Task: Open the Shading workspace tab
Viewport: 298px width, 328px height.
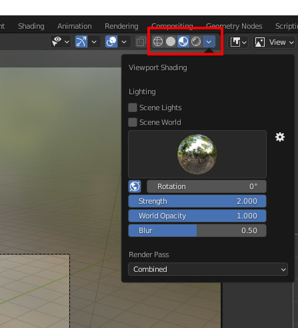Action: point(31,26)
